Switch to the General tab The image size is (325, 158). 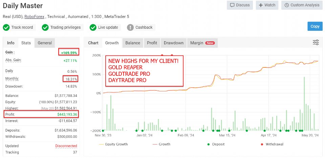coord(45,43)
